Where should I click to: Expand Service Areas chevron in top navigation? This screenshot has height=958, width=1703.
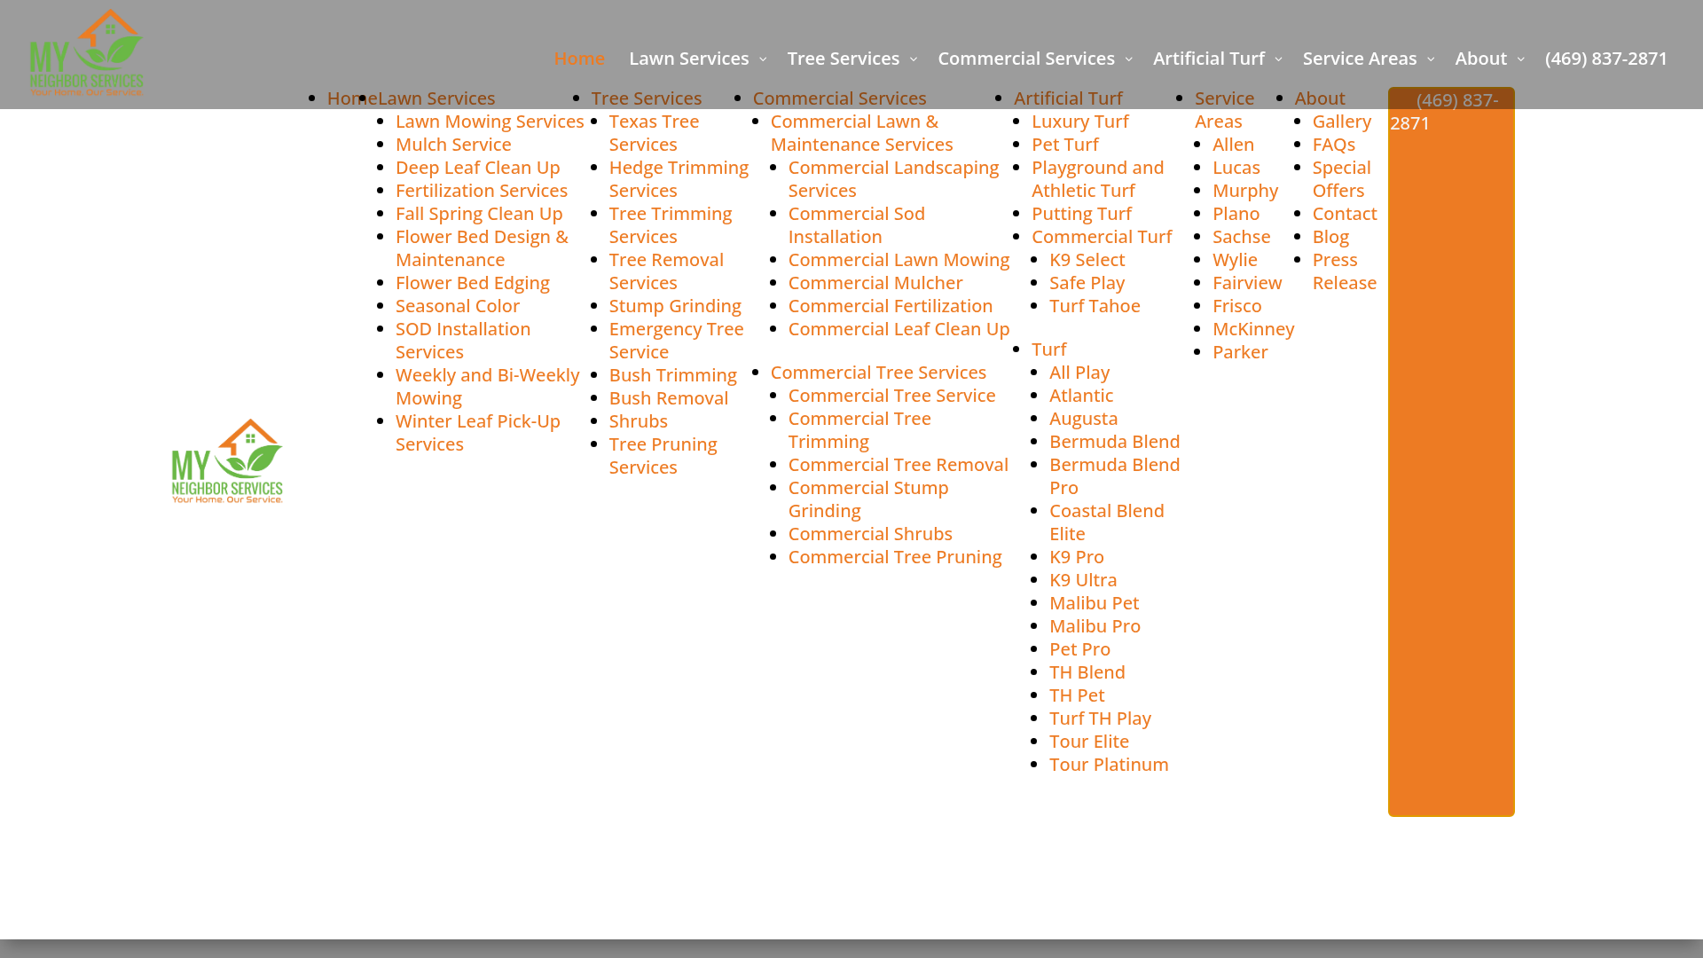pyautogui.click(x=1431, y=59)
